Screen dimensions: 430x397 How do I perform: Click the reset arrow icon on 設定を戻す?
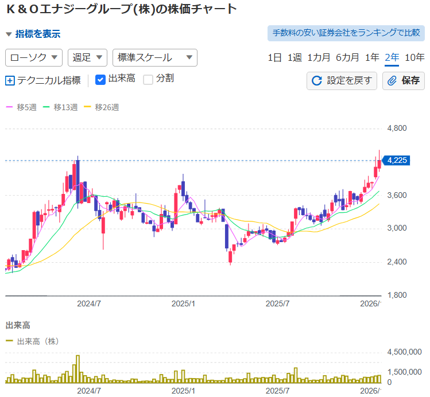(316, 80)
